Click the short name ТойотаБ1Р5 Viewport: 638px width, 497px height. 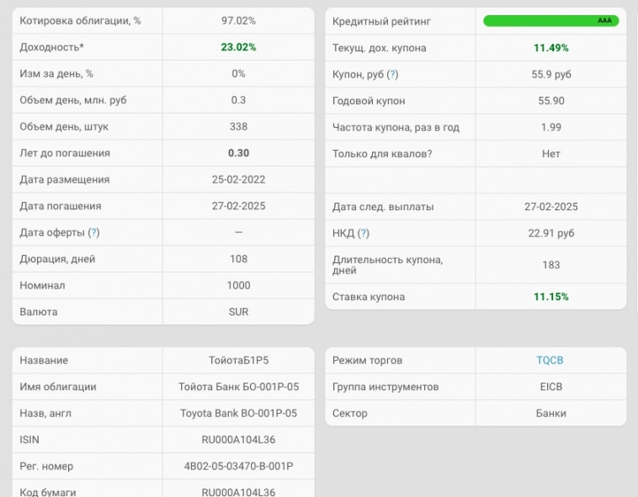[238, 361]
